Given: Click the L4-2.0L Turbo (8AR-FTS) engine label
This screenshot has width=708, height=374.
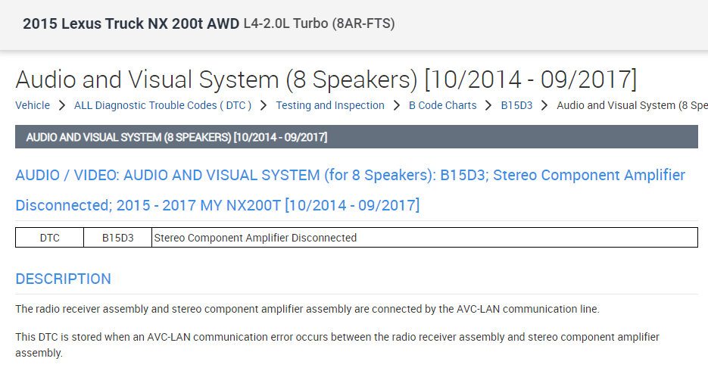Looking at the screenshot, I should tap(319, 23).
